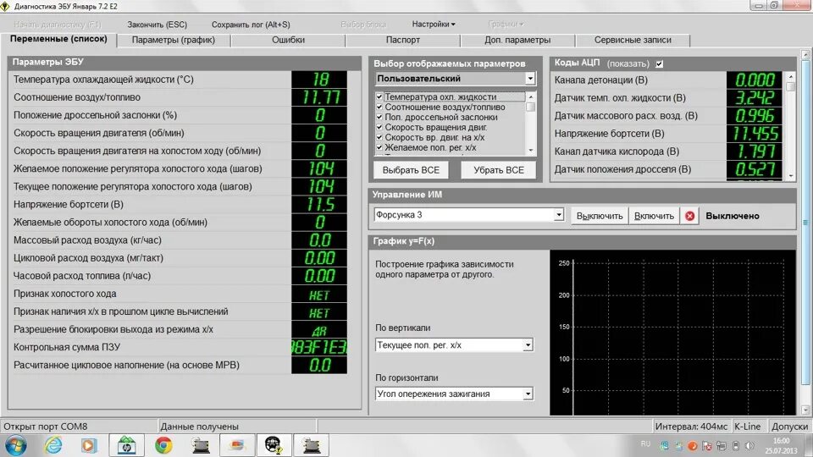813x457 pixels.
Task: Click the Коды АЦП scrollbar up arrow
Action: click(x=791, y=76)
